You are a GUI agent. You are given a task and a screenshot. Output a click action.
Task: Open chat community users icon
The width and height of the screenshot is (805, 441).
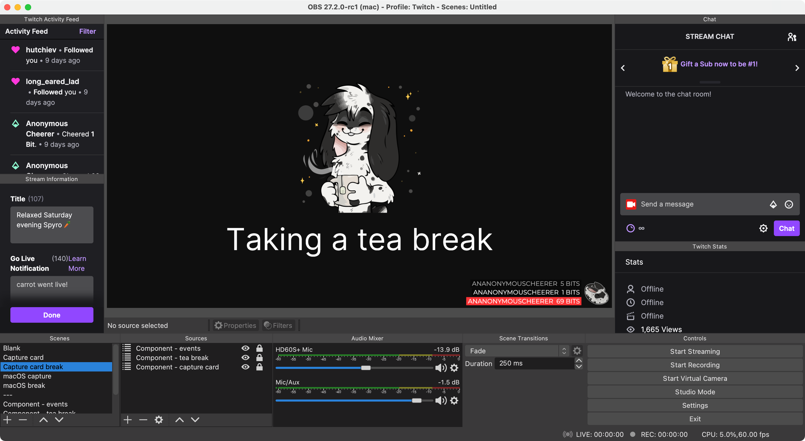pos(792,37)
